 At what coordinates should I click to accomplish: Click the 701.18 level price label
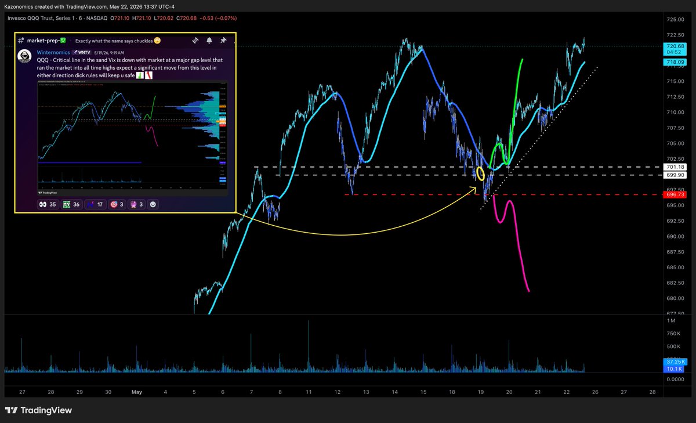(x=676, y=167)
